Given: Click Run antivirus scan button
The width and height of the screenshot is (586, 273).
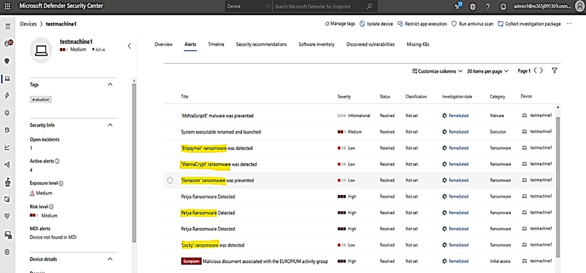Looking at the screenshot, I should click(472, 23).
